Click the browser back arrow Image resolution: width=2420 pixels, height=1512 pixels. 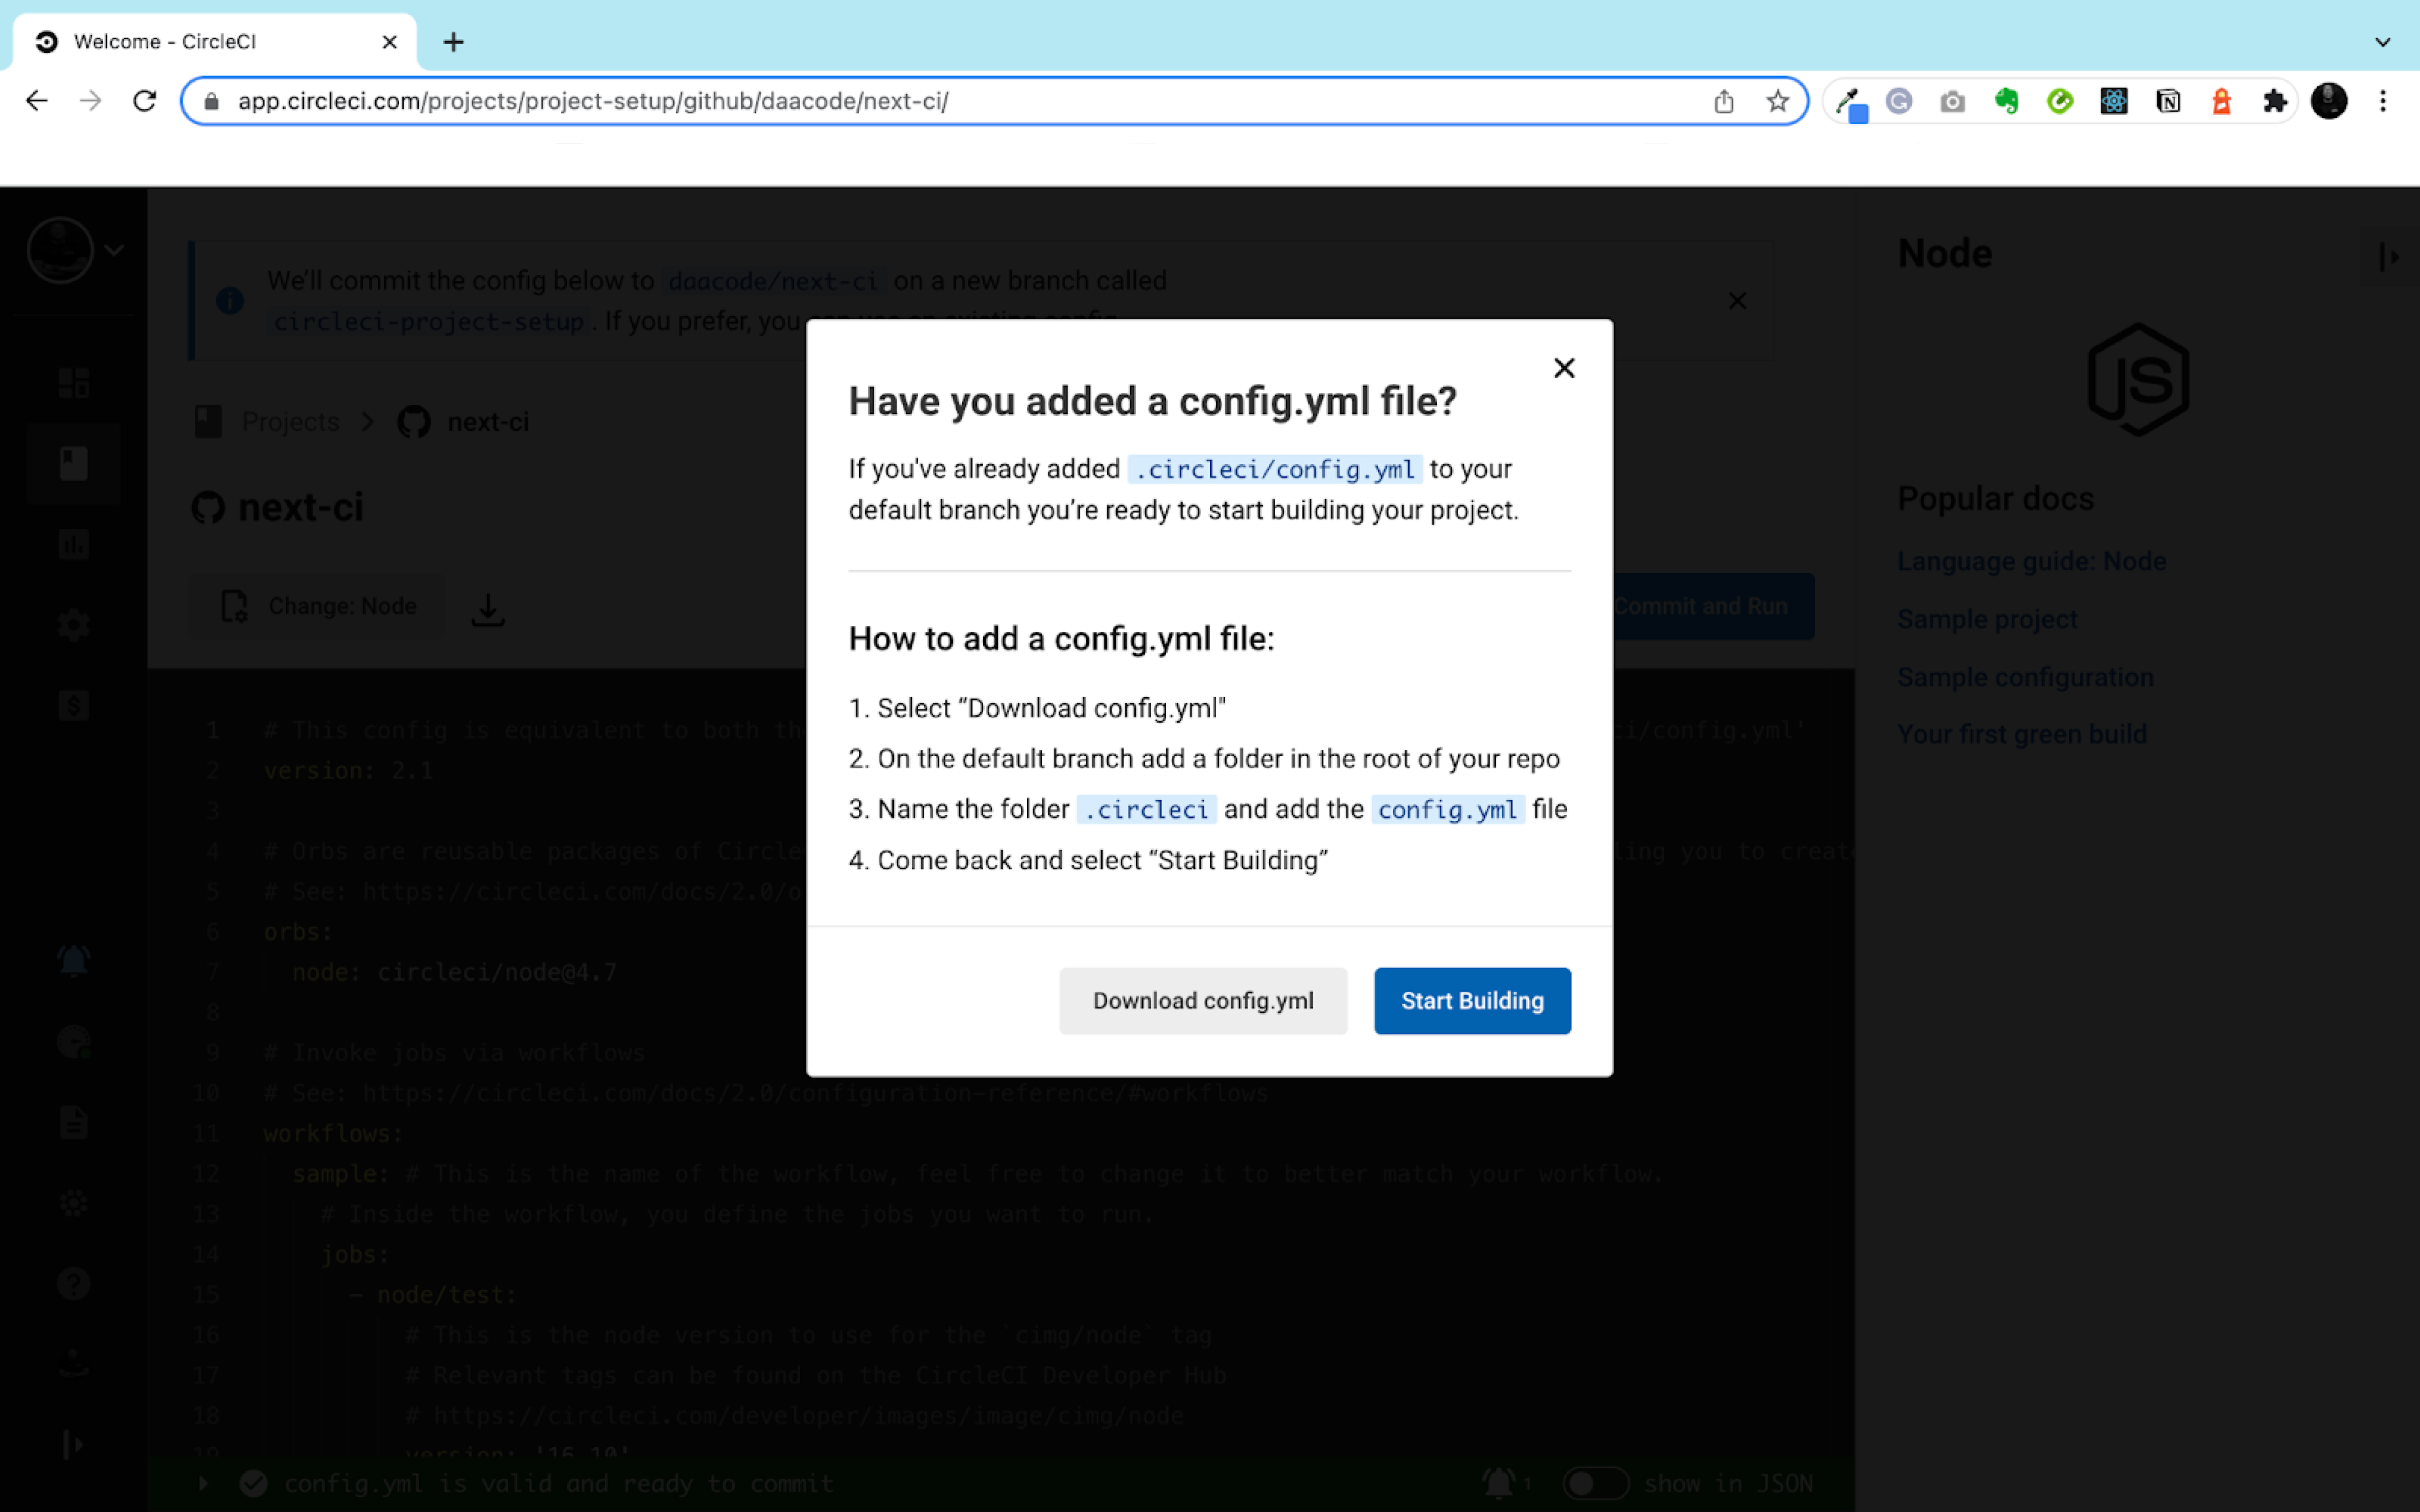pyautogui.click(x=37, y=101)
